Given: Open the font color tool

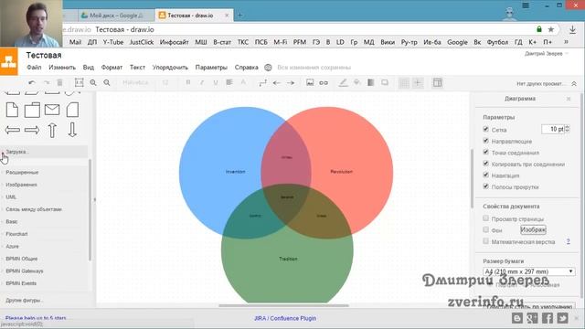Looking at the screenshot, I should 243,82.
